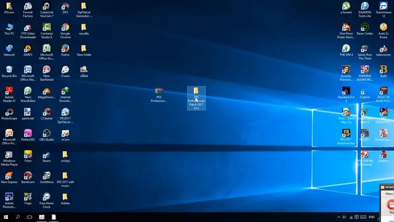Select the CyberLink YouCam 7 shortcut
394x222 pixels.
coord(47,10)
